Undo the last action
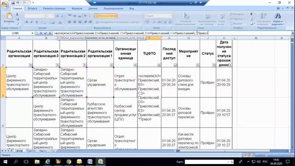Image resolution: width=295 pixels, height=166 pixels. [18, 3]
